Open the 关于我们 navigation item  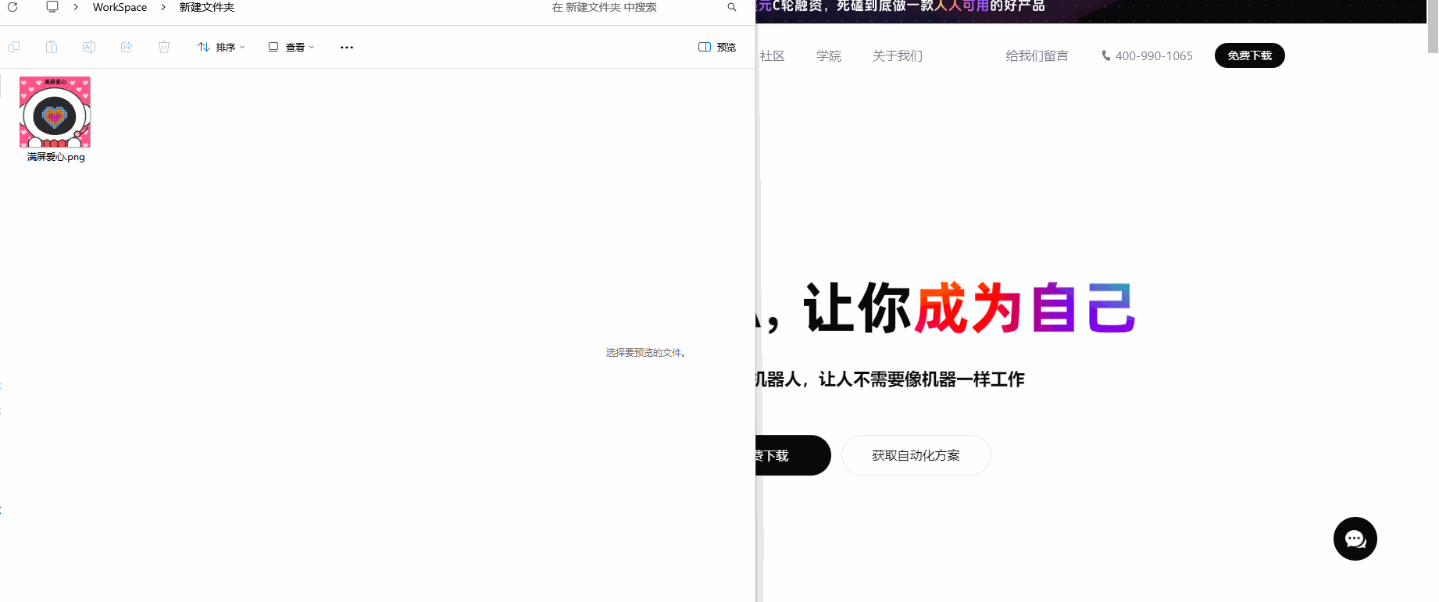click(897, 56)
